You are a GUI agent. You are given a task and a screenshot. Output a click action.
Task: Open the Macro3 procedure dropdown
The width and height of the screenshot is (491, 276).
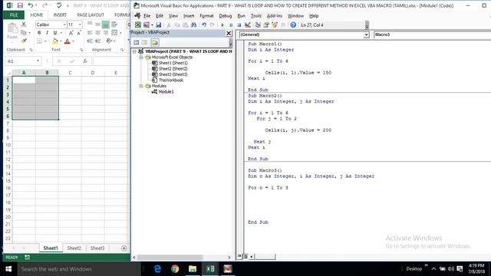coord(432,34)
